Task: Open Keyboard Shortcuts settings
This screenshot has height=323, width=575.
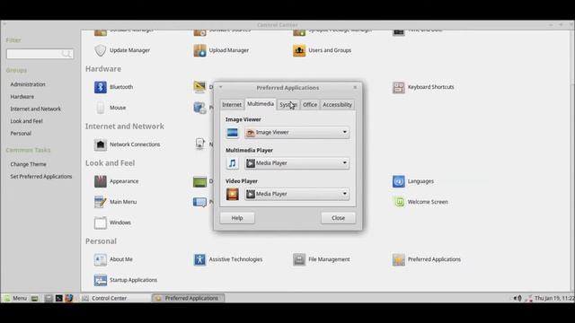Action: point(423,87)
